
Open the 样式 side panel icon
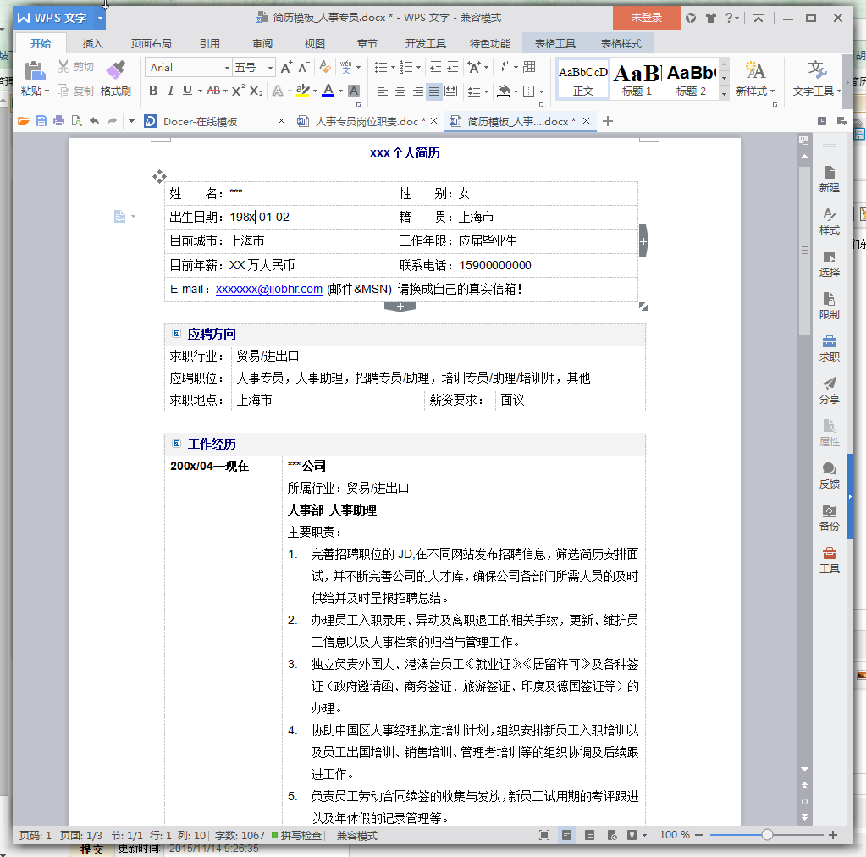coord(829,222)
